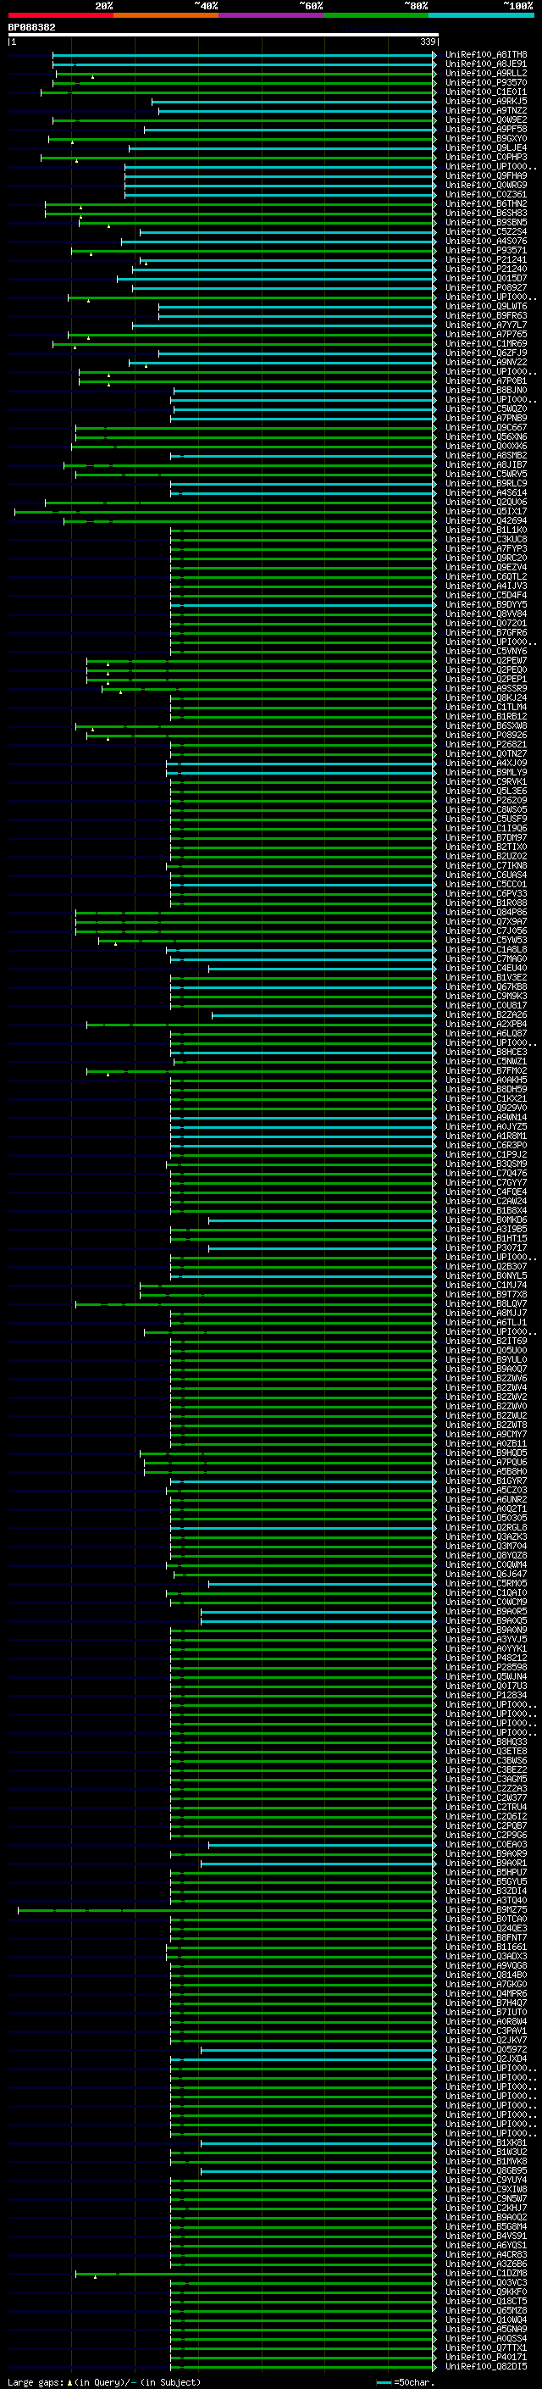
Task: Select hit label UniRef100_Q6ZFJ9
Action: tap(485, 353)
